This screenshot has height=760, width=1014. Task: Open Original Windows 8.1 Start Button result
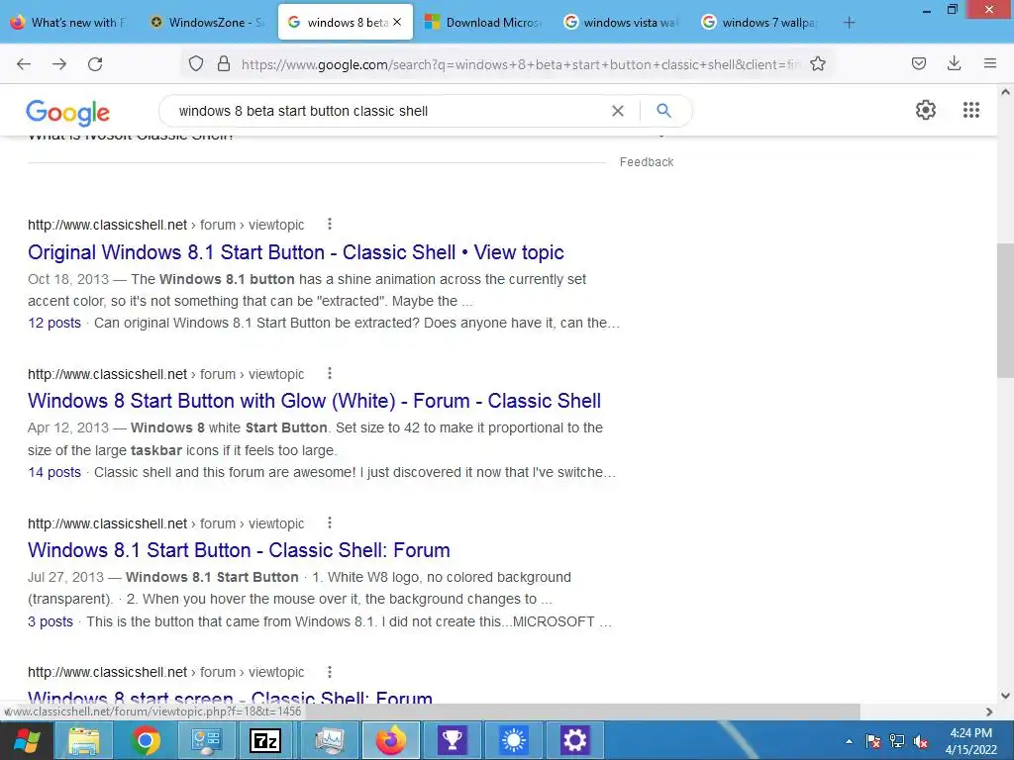tap(295, 252)
